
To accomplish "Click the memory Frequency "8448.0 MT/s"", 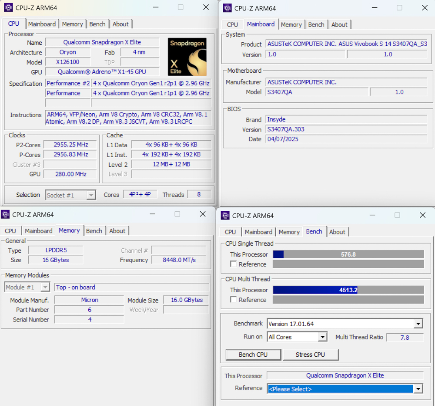I will click(x=179, y=260).
